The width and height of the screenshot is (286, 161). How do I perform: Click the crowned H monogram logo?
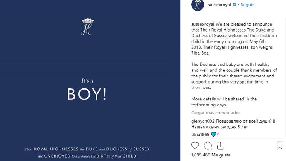pos(87,26)
